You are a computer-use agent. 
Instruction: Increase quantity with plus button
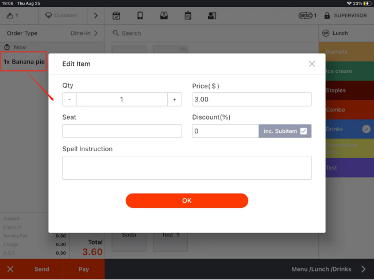coord(174,100)
